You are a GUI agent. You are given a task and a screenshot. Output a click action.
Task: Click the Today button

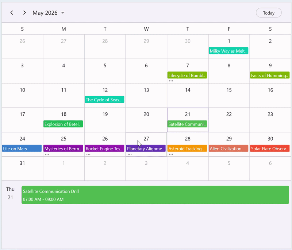269,13
